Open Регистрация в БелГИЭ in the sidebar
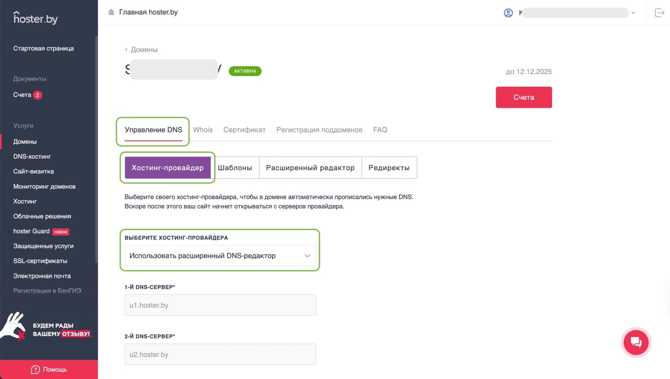Image resolution: width=670 pixels, height=379 pixels. tap(47, 291)
